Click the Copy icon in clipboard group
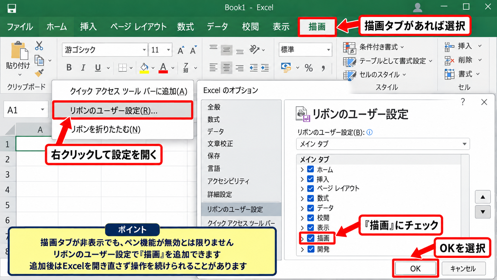The height and width of the screenshot is (280, 497). coord(39,60)
